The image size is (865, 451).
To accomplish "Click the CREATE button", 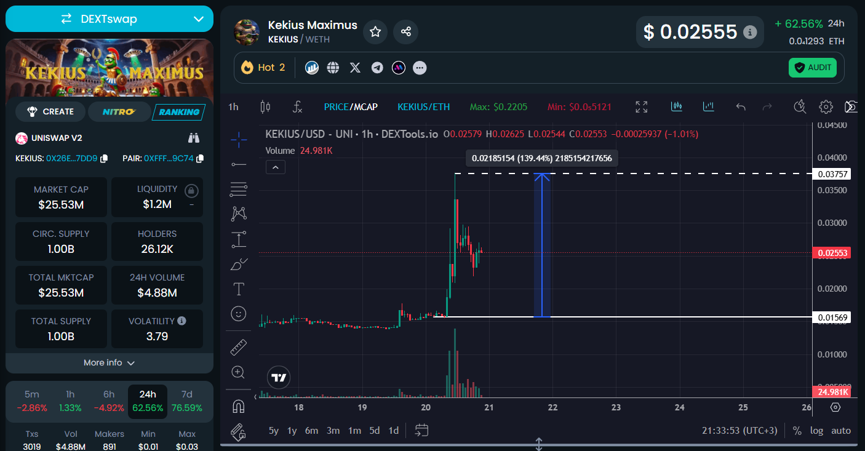I will (x=50, y=112).
